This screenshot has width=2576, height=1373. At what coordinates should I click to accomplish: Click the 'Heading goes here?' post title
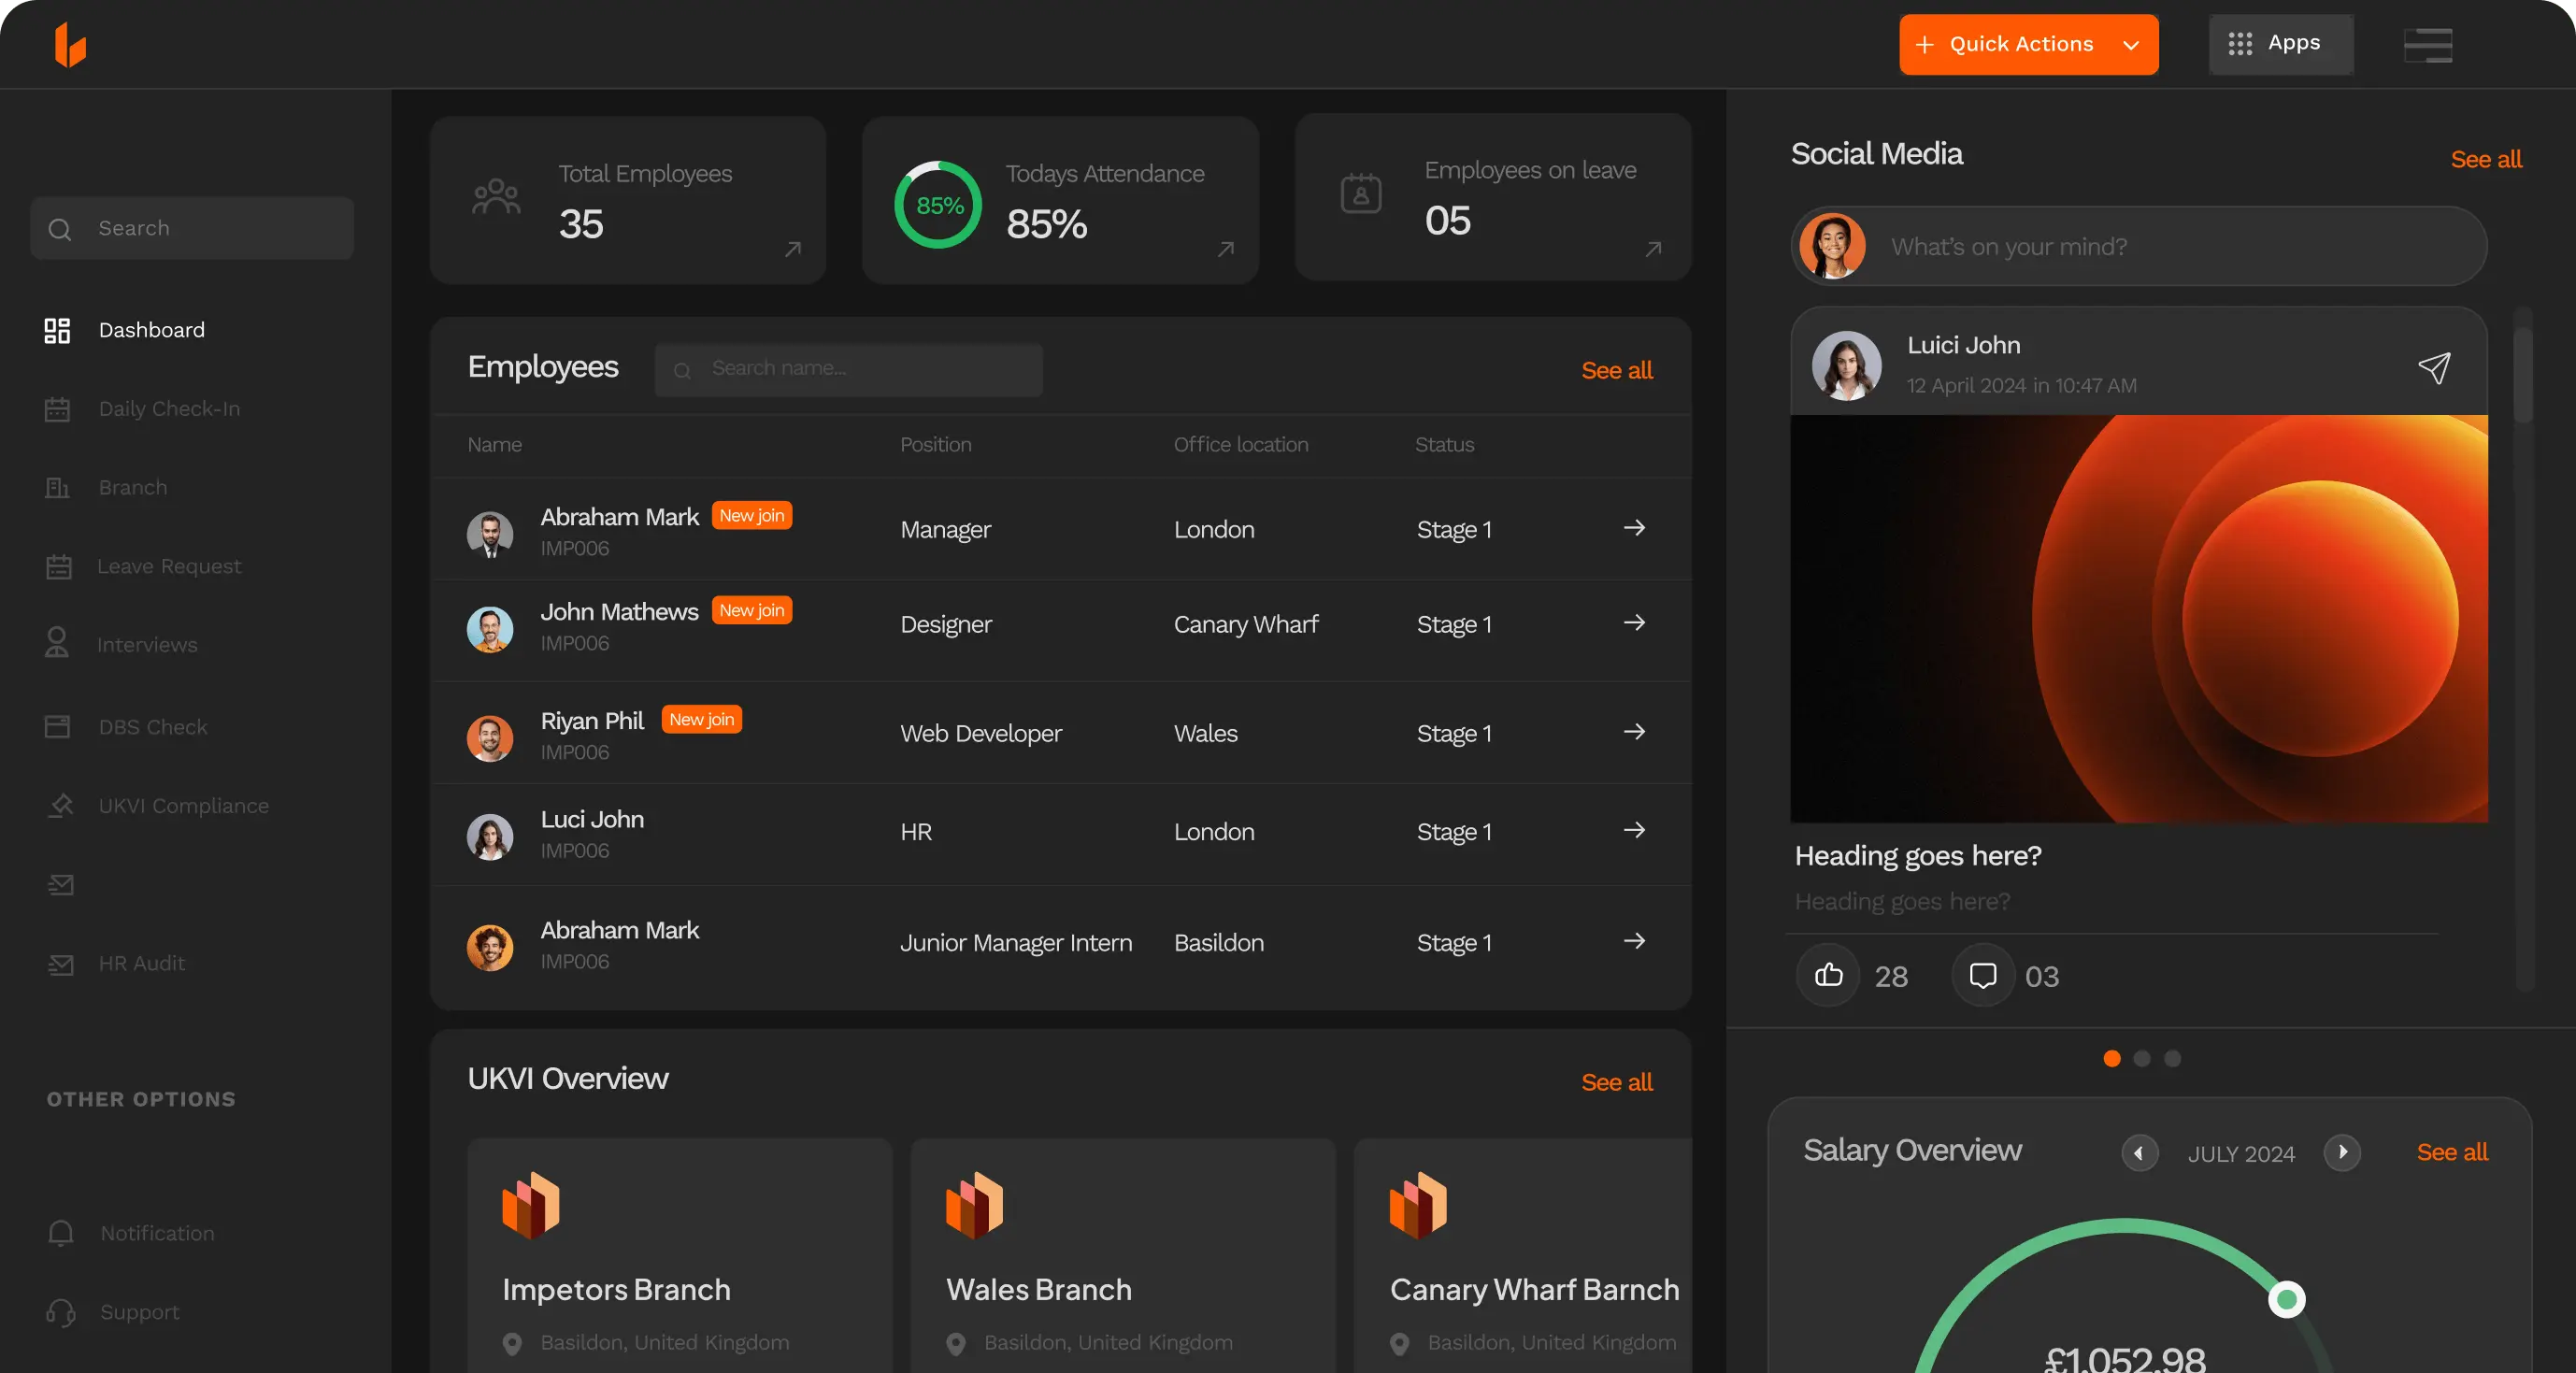(x=1917, y=856)
